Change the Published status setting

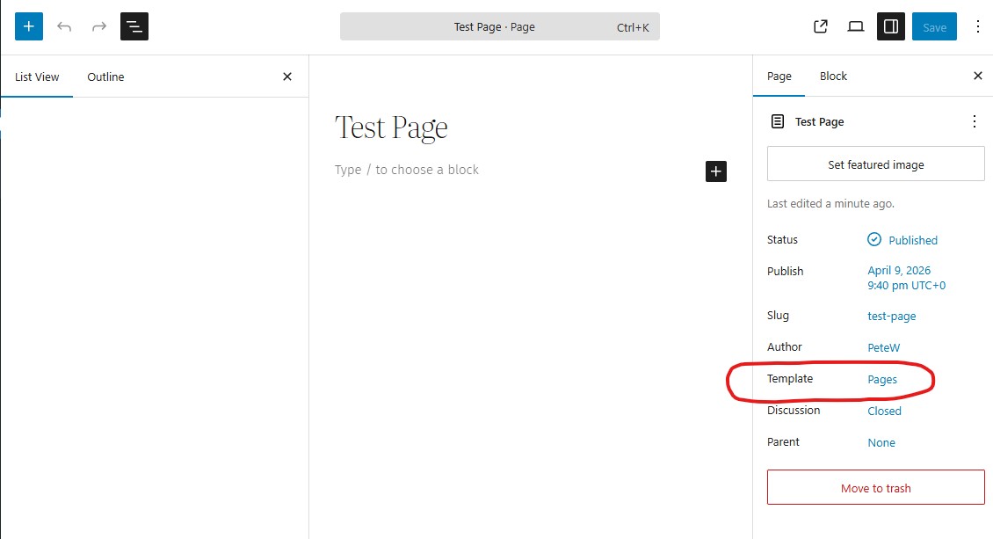click(x=912, y=240)
